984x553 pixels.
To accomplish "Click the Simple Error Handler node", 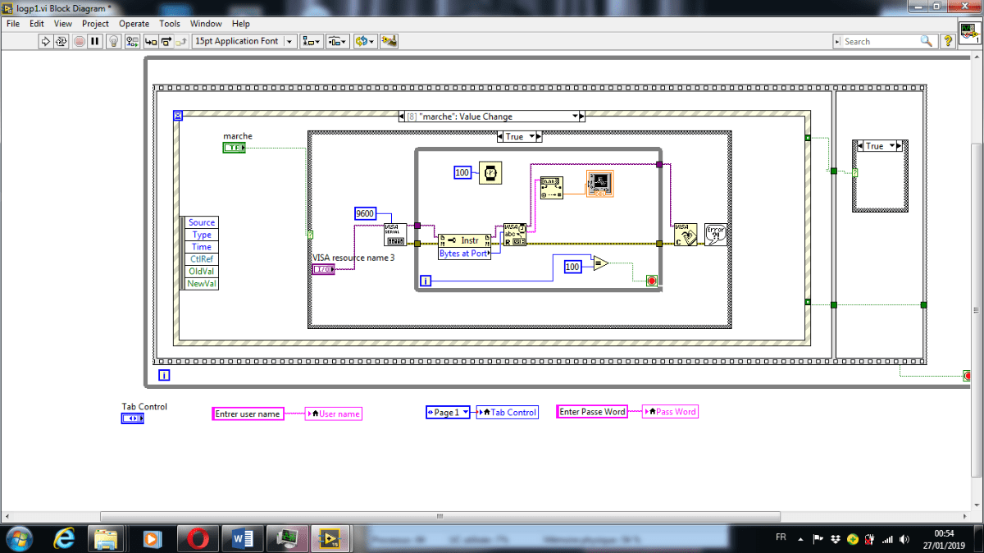I will tap(715, 235).
